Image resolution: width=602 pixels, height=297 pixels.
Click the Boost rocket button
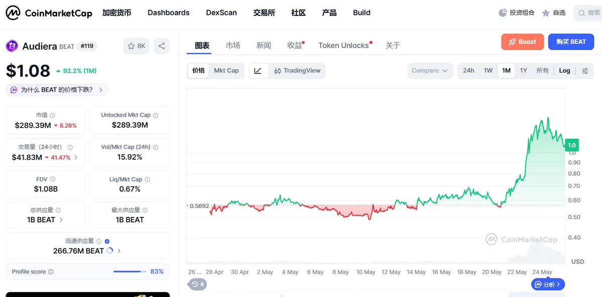pyautogui.click(x=523, y=42)
